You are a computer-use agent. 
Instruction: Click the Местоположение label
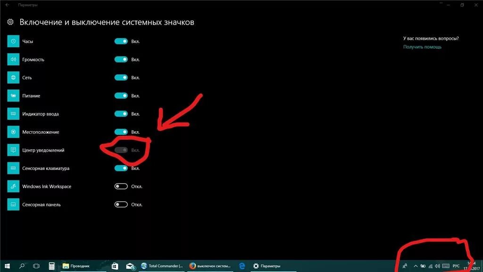point(41,132)
